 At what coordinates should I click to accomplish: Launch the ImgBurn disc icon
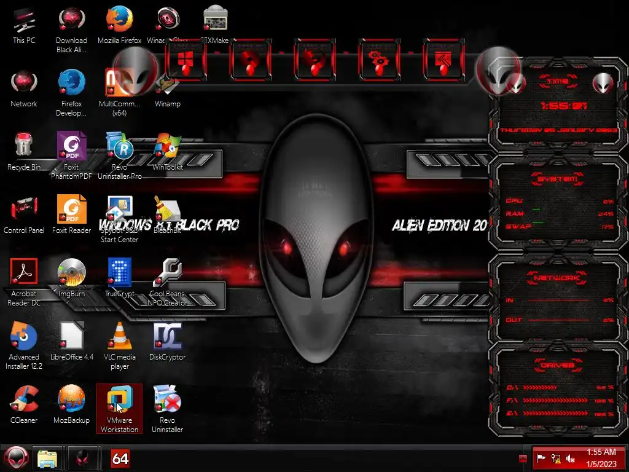point(71,278)
